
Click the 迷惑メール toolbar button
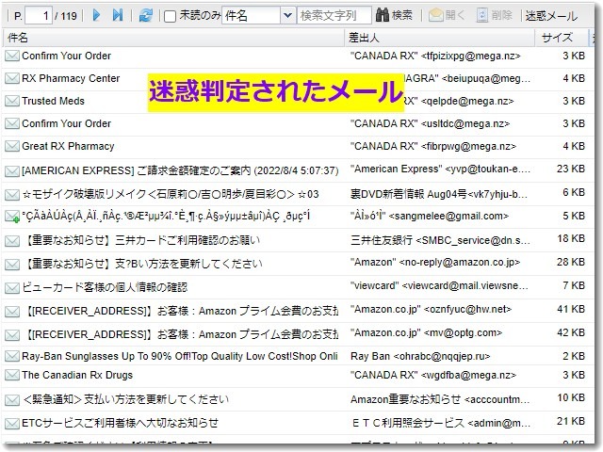[551, 15]
